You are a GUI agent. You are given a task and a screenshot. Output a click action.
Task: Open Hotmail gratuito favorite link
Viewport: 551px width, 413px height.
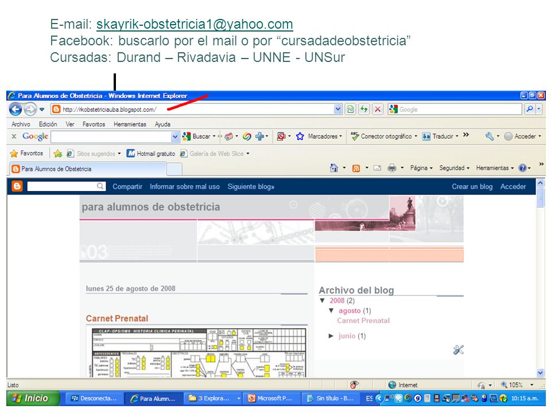151,154
